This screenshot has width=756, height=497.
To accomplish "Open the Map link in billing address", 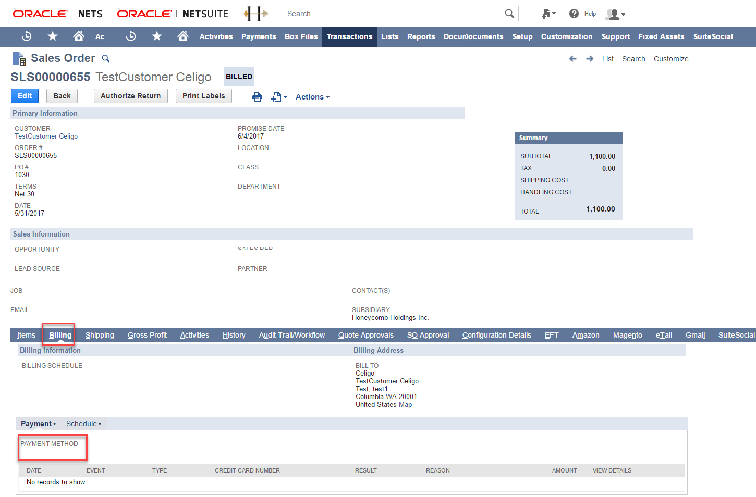I will pyautogui.click(x=405, y=404).
